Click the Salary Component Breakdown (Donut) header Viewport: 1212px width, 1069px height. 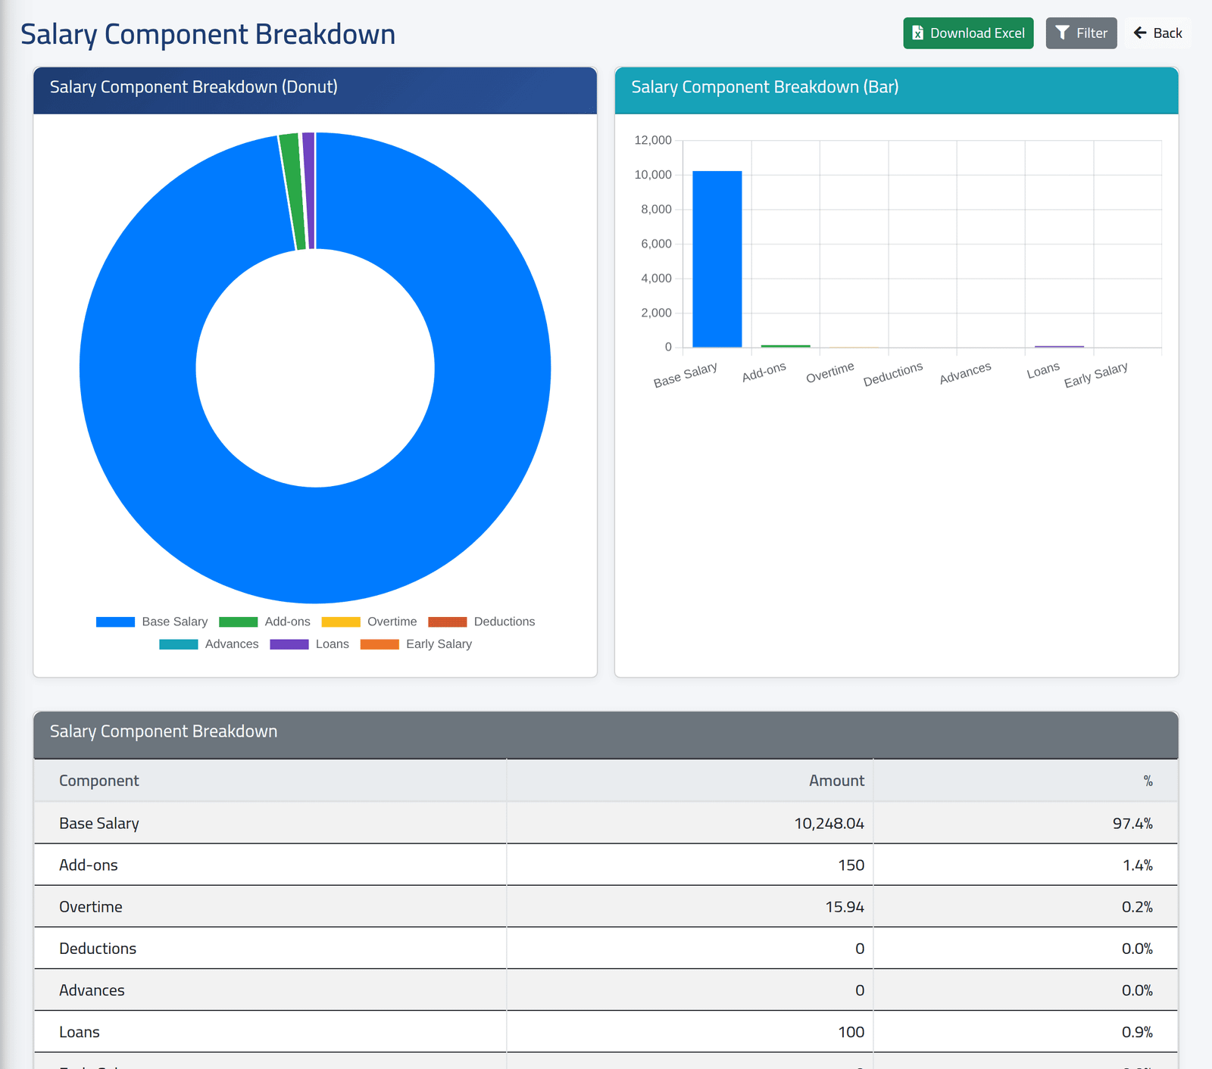tap(315, 90)
